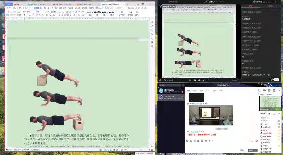Open Find and Replace magnifier in WPS ribbon

(131, 12)
